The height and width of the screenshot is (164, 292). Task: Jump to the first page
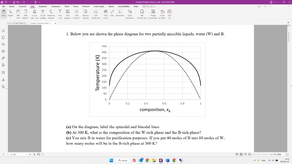[3, 155]
